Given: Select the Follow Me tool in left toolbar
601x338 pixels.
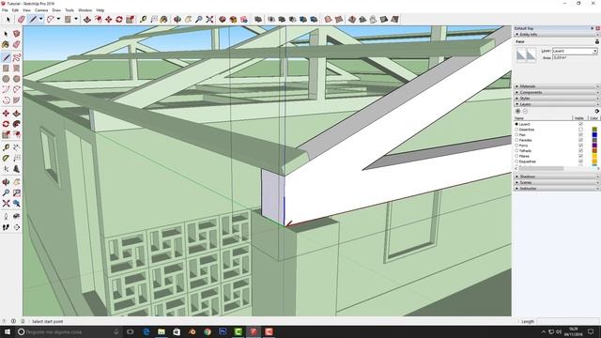Looking at the screenshot, I should tap(17, 124).
